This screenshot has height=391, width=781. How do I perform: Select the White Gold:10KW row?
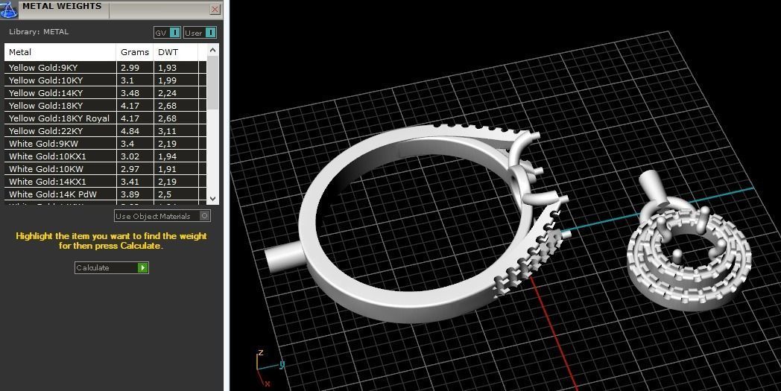point(105,169)
